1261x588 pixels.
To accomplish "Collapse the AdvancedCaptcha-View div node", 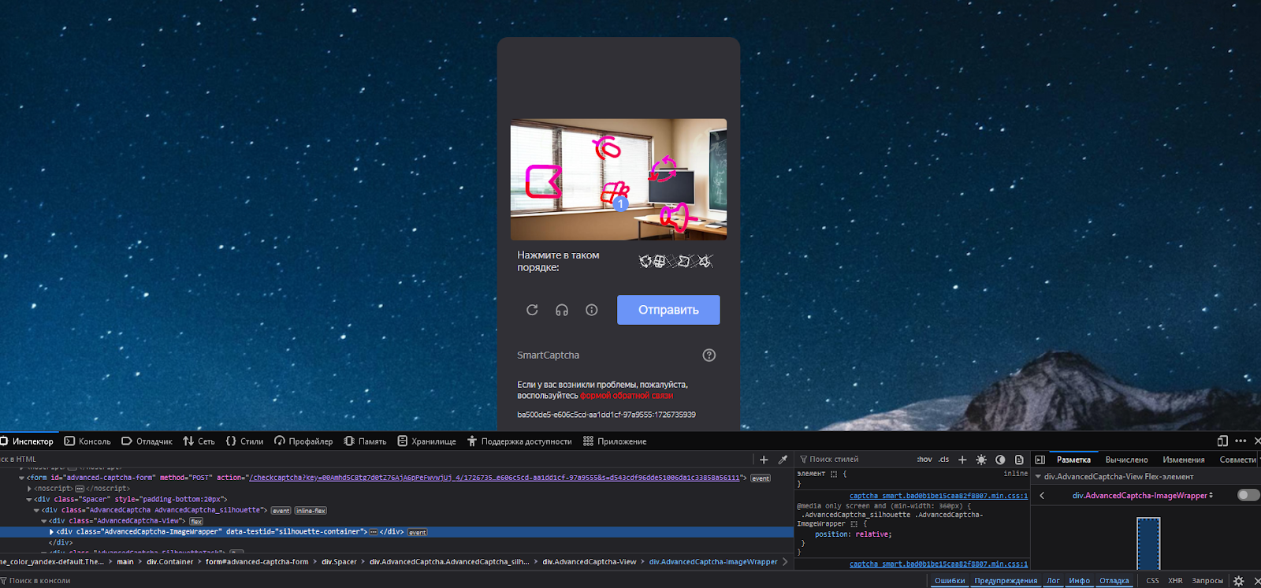I will (x=44, y=521).
